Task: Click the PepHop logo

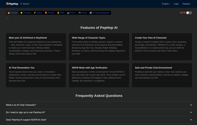Action: tap(12, 4)
